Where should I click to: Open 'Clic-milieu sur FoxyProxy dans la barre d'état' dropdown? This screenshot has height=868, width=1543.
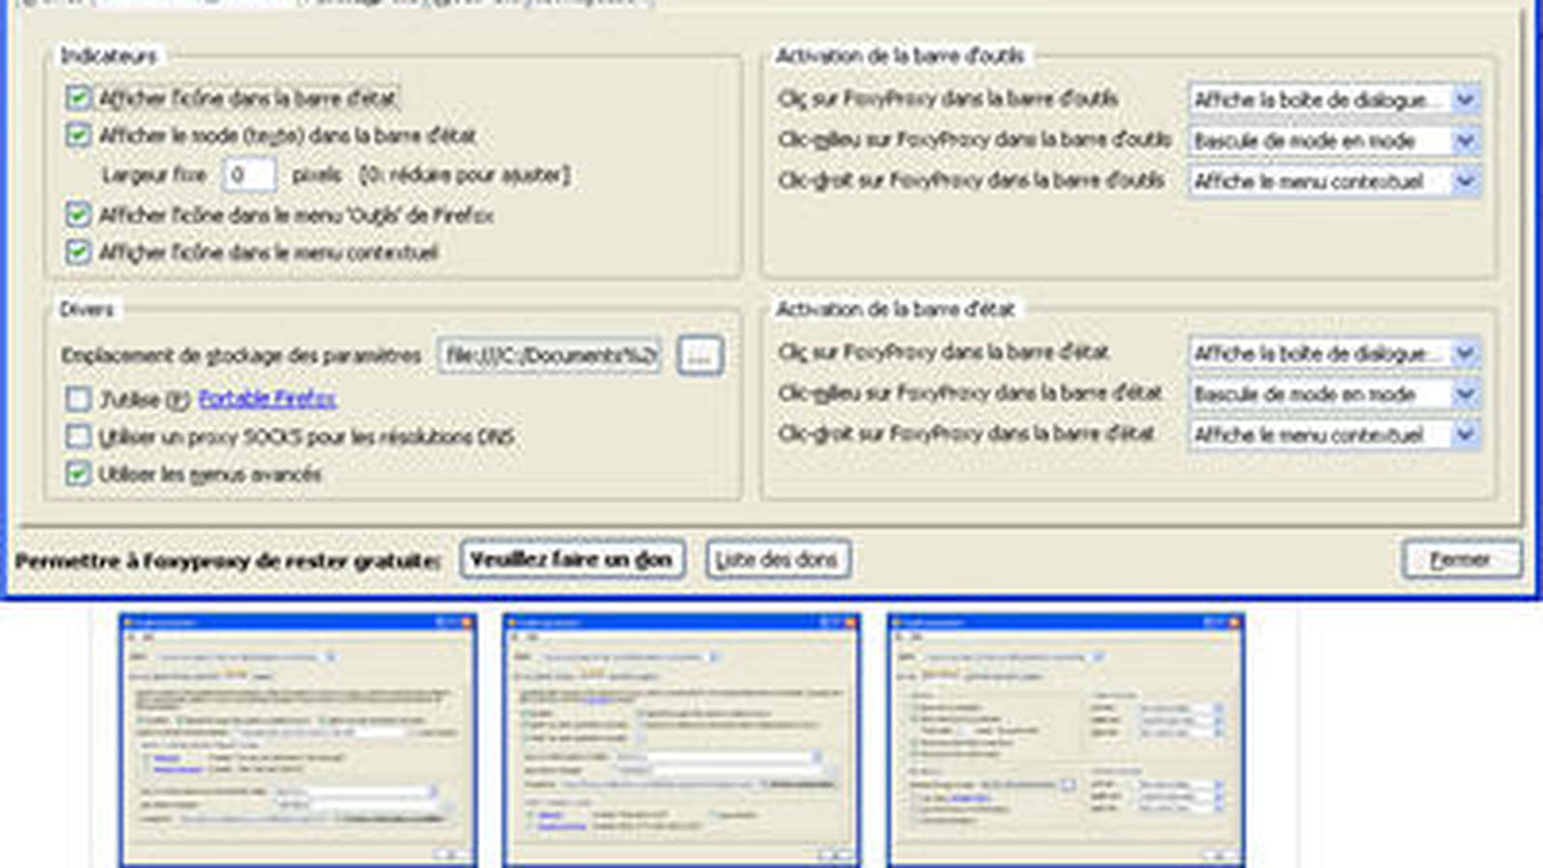click(x=1335, y=394)
